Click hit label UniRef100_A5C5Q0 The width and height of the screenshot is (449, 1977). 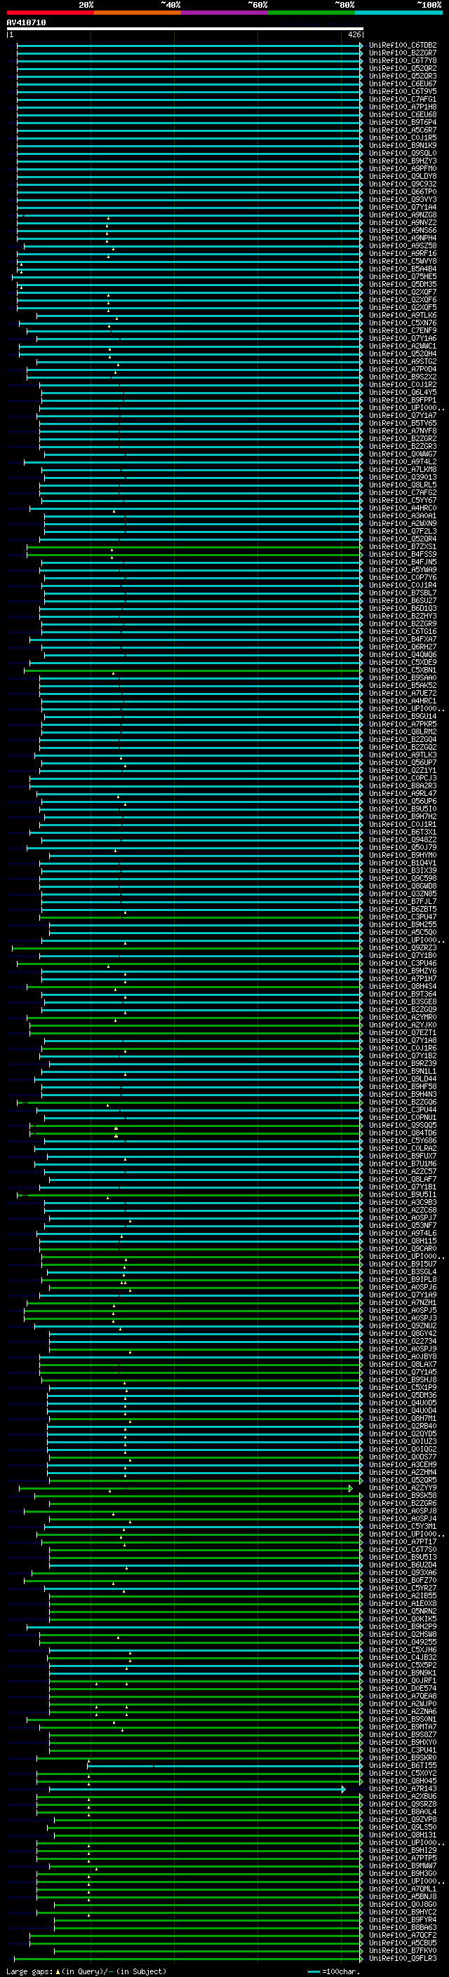(403, 933)
